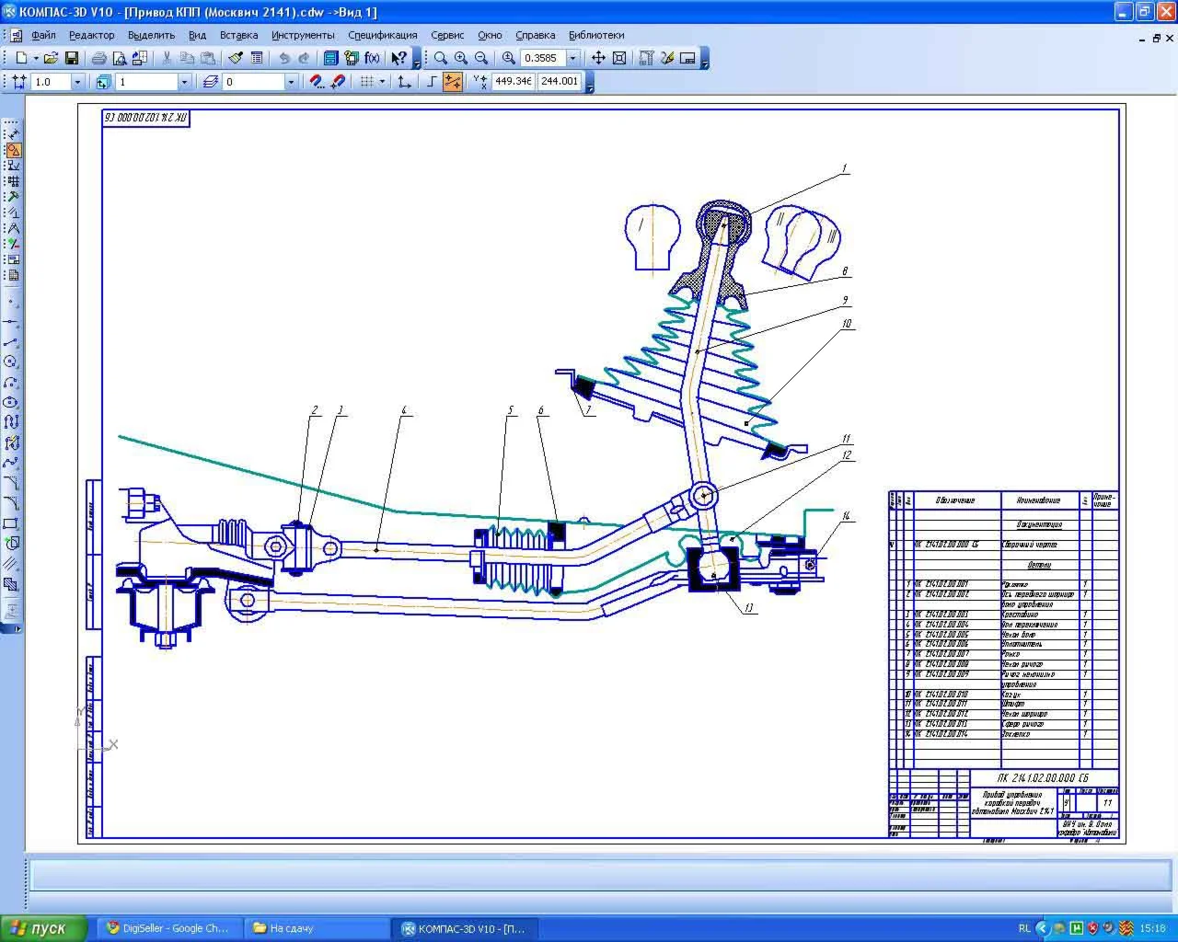Click the Save document icon
Image resolution: width=1178 pixels, height=942 pixels.
[71, 58]
